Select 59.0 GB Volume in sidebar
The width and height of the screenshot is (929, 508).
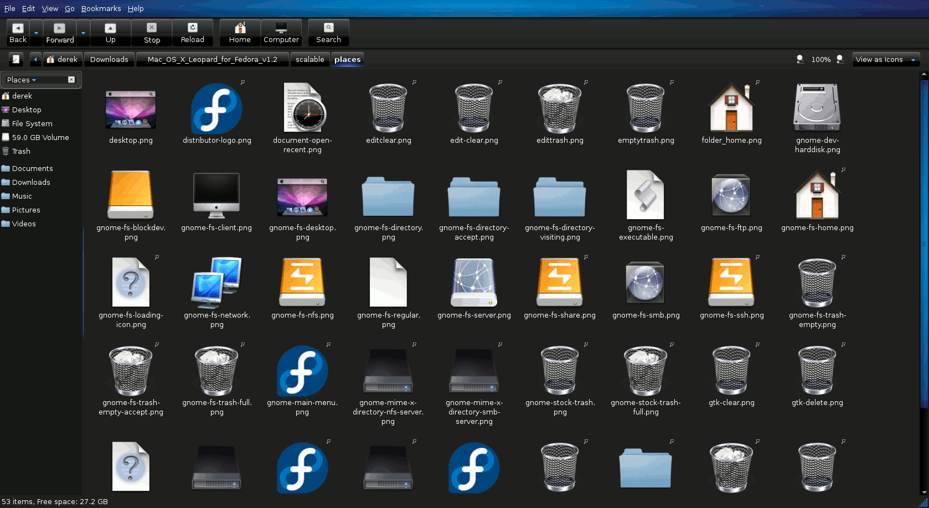point(41,137)
